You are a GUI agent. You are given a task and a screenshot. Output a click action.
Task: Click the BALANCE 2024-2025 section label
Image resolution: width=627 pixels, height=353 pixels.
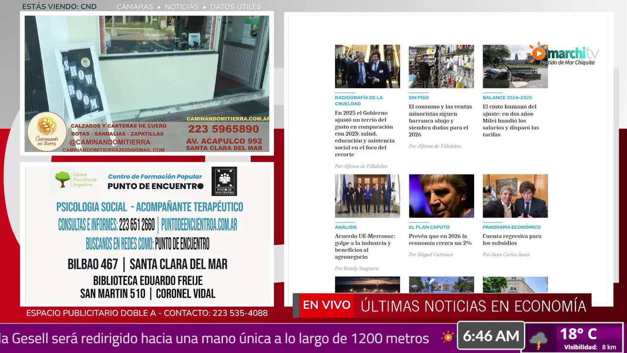(x=507, y=98)
